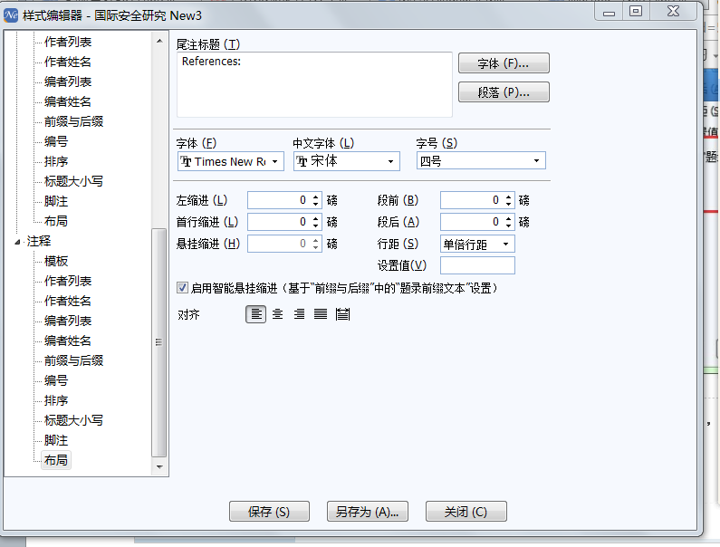
Task: Select the upper 布局 tree item above 注释
Action: 56,221
